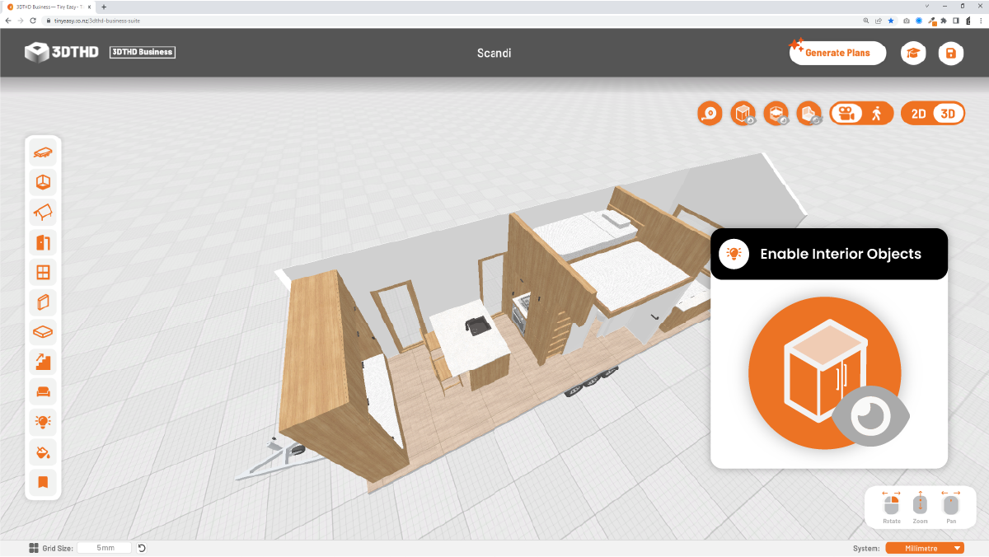Screen dimensions: 989x557
Task: Save the design with floppy disk button
Action: pos(951,53)
